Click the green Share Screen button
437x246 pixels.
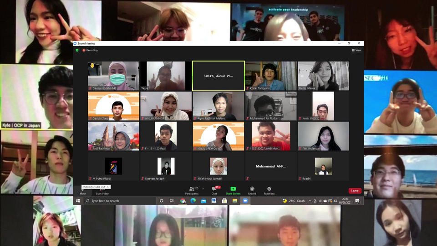coord(233,191)
